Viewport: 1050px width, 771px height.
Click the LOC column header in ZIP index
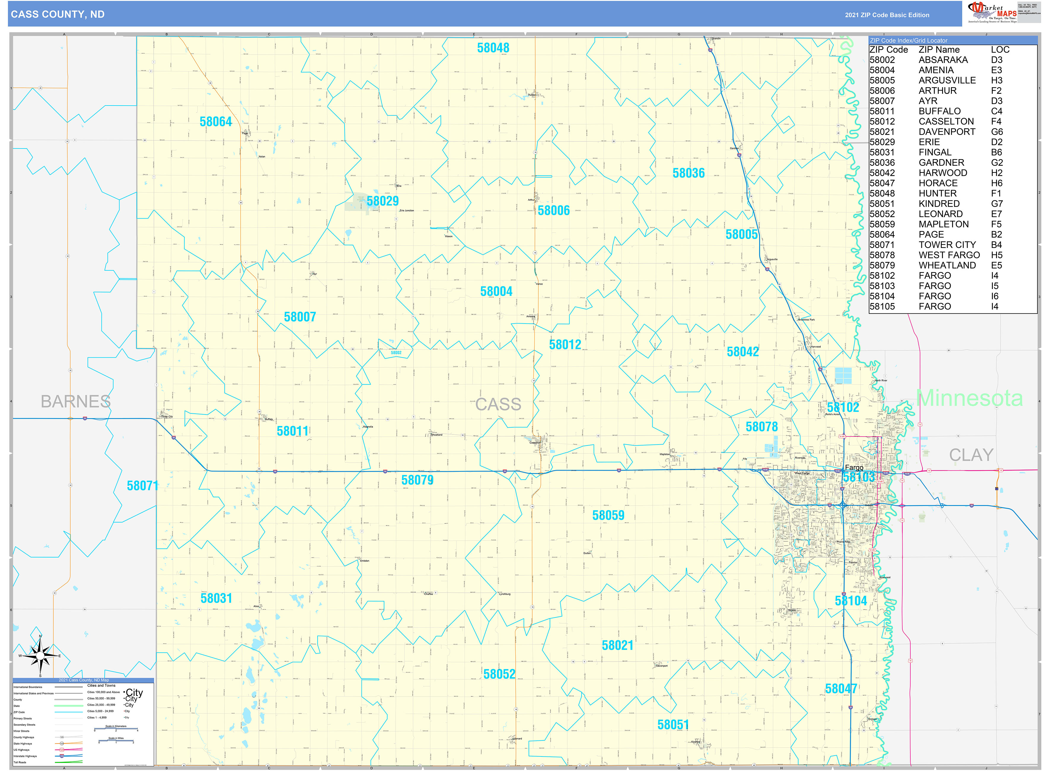pos(1000,50)
